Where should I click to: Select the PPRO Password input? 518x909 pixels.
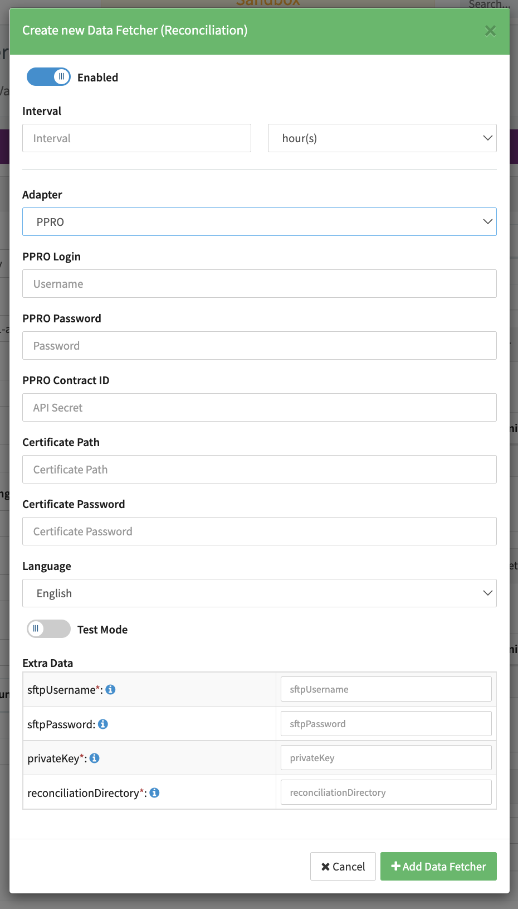[260, 346]
